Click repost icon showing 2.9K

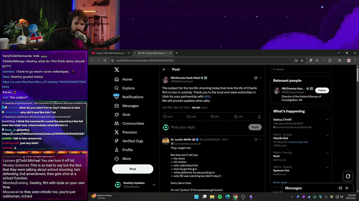click(x=188, y=116)
